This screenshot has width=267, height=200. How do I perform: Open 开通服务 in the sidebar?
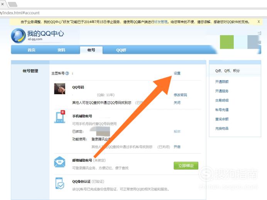coord(222,91)
